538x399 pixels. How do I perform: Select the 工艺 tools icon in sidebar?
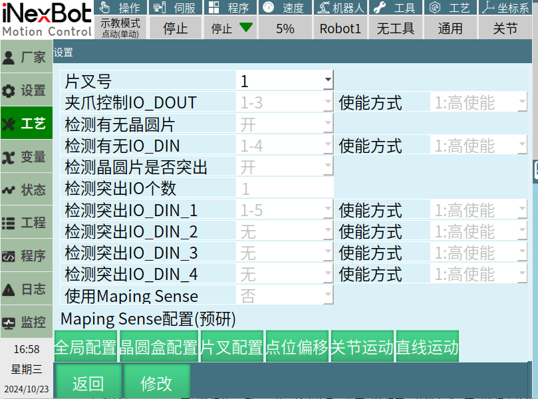coord(9,124)
